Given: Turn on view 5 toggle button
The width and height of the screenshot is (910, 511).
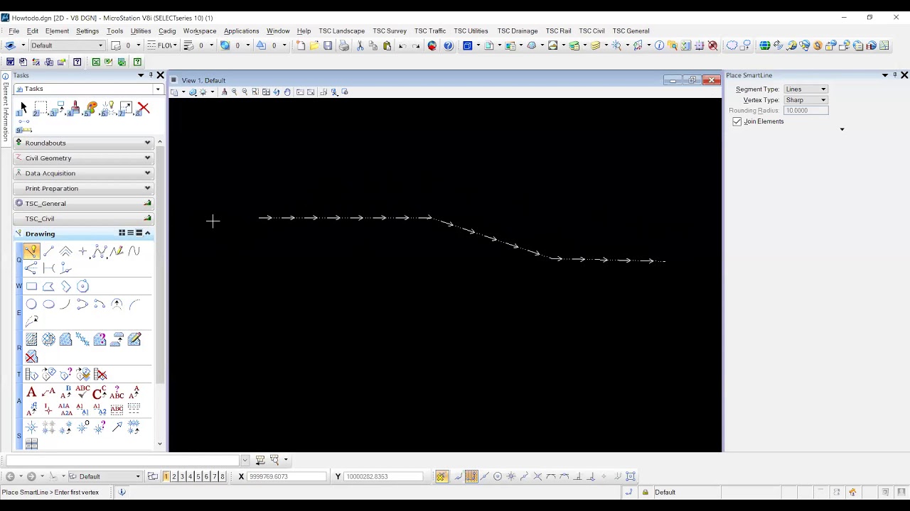Looking at the screenshot, I should [198, 477].
